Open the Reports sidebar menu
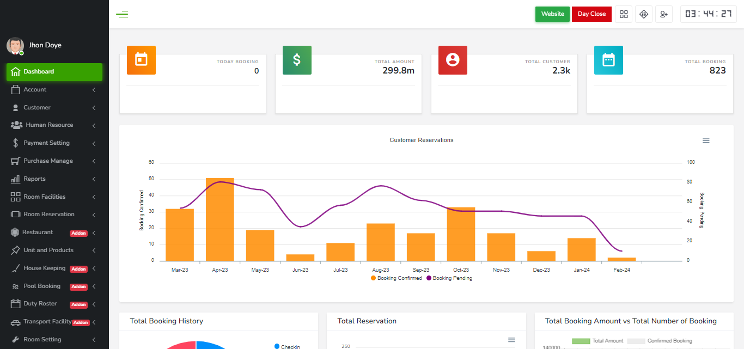The width and height of the screenshot is (744, 349). 54,179
